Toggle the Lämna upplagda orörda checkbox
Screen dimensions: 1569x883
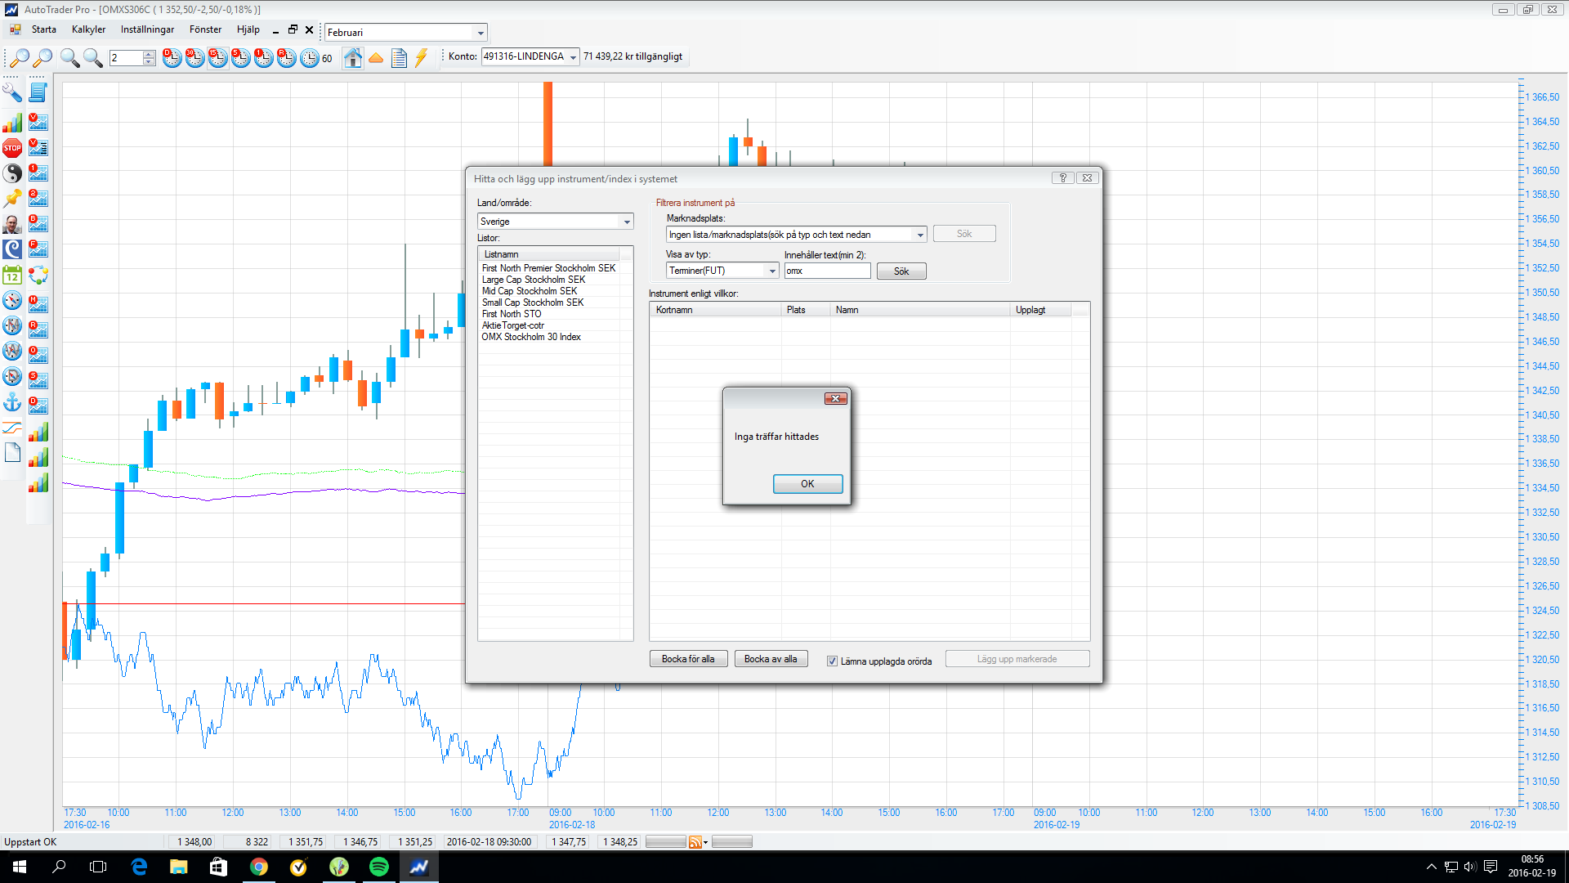pyautogui.click(x=832, y=661)
